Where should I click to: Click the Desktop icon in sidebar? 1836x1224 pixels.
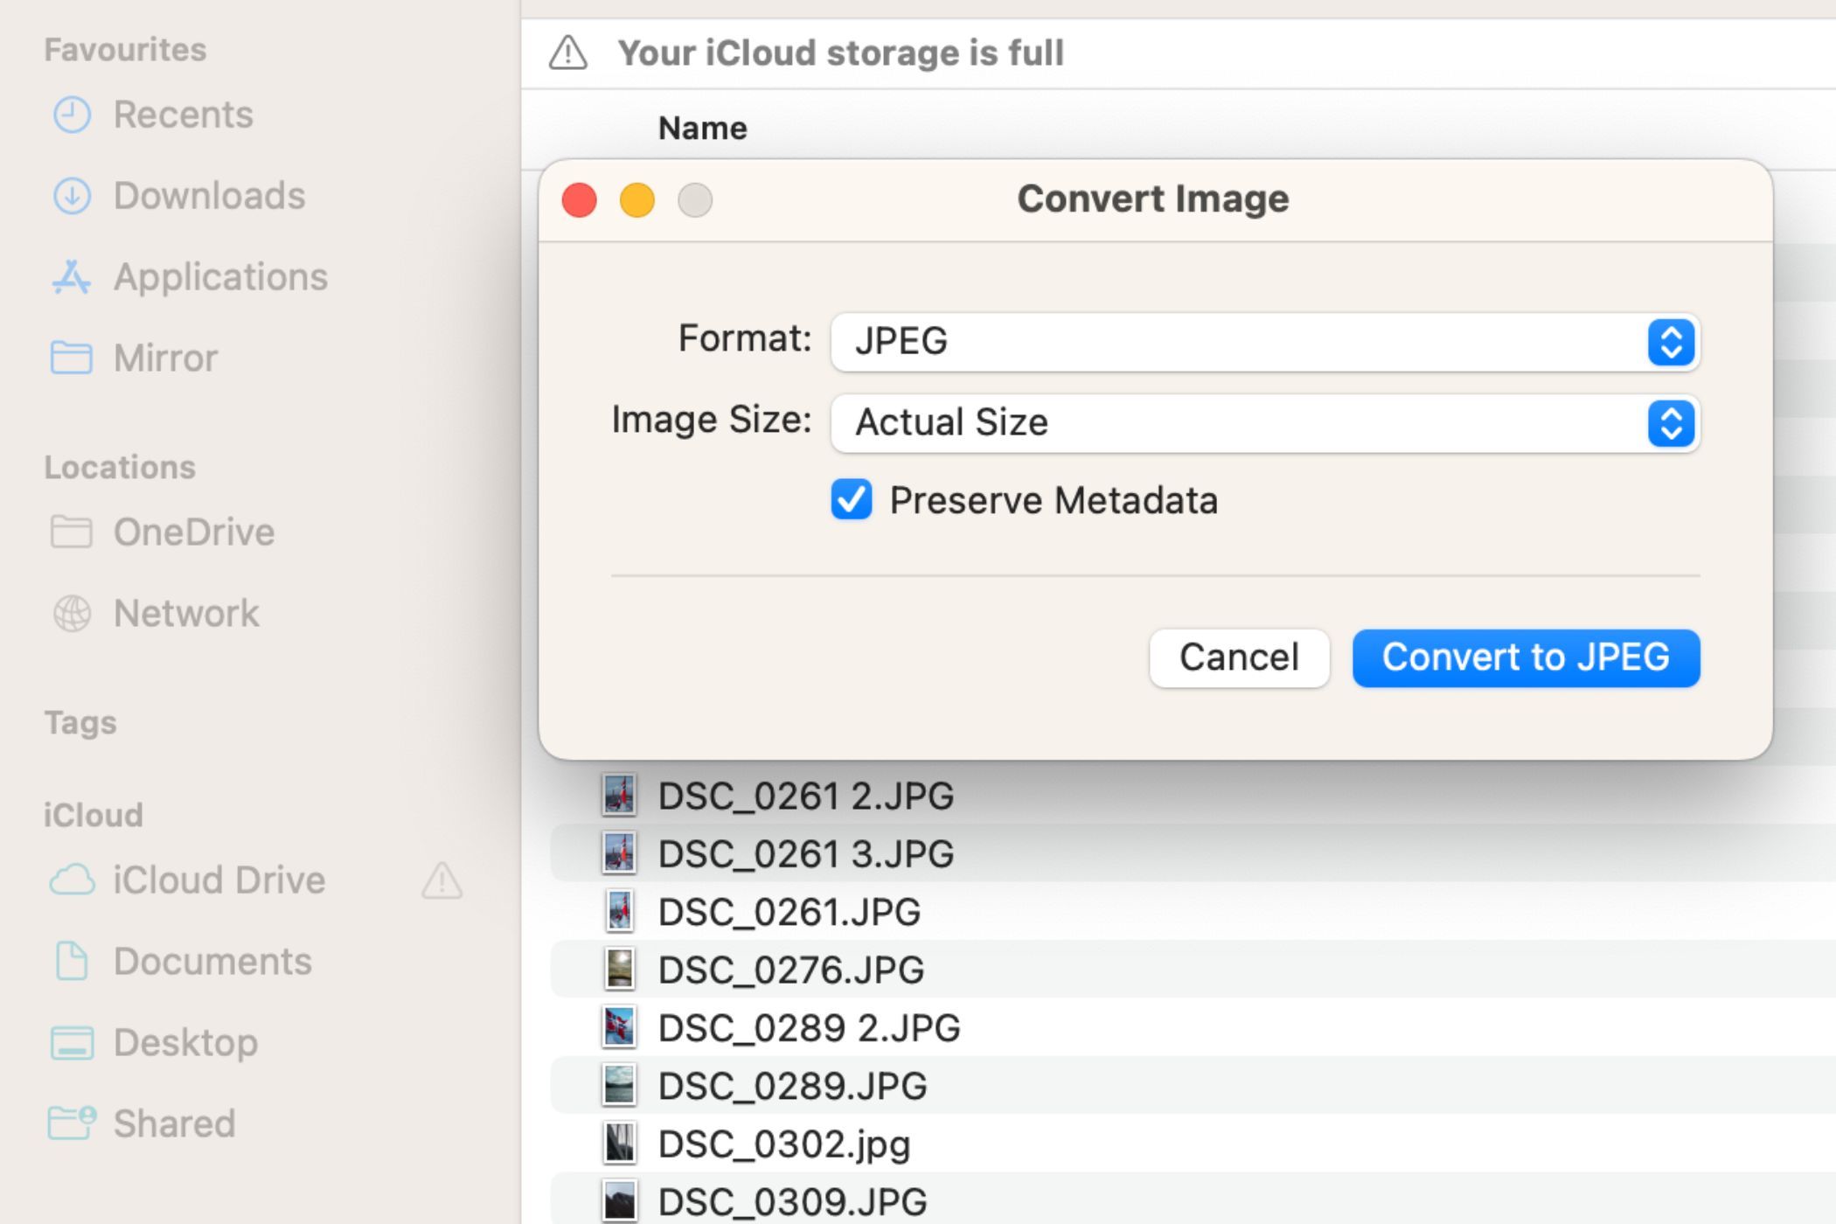[x=72, y=1042]
